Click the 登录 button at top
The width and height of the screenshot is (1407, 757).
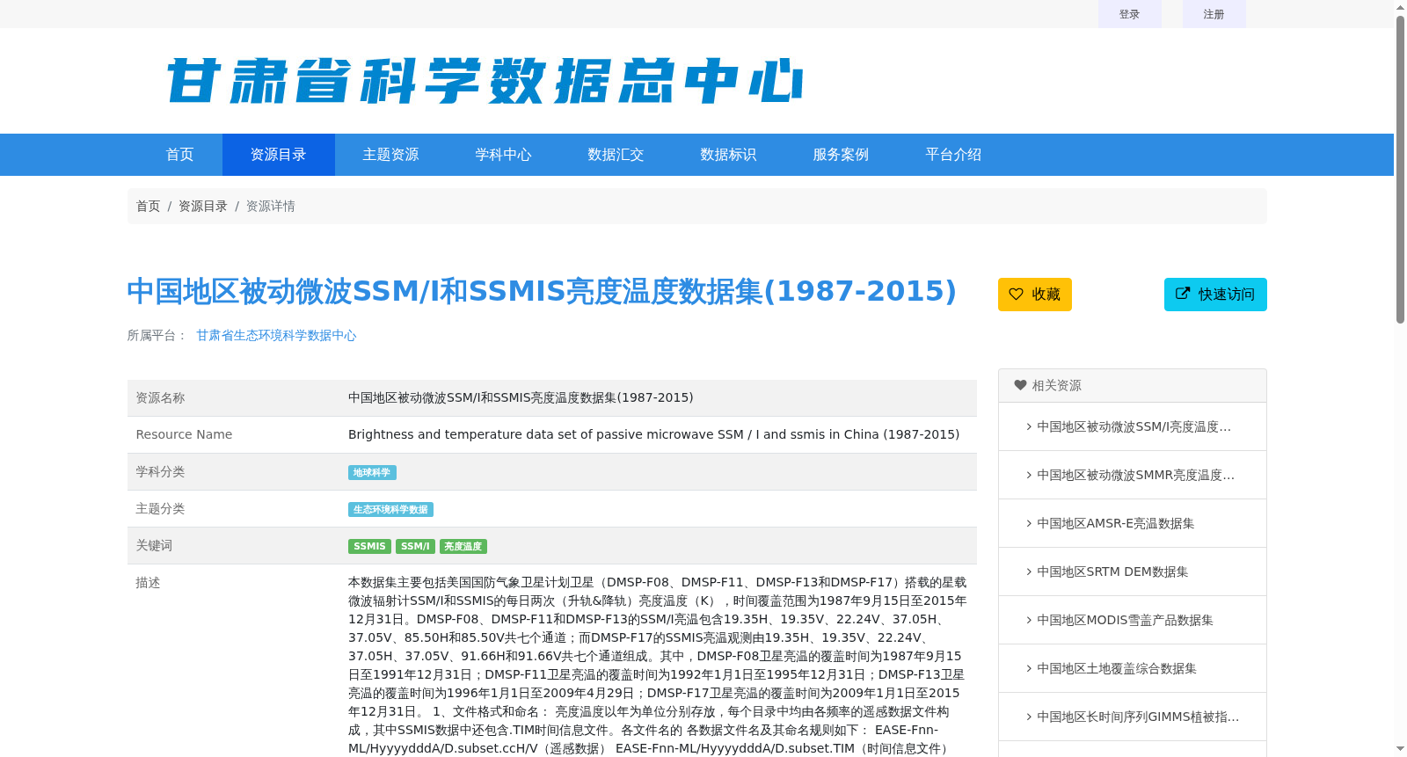[1130, 14]
